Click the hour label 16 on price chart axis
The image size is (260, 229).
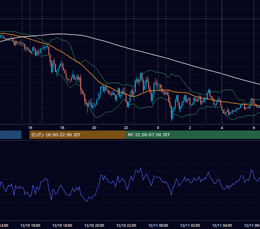coord(30,128)
